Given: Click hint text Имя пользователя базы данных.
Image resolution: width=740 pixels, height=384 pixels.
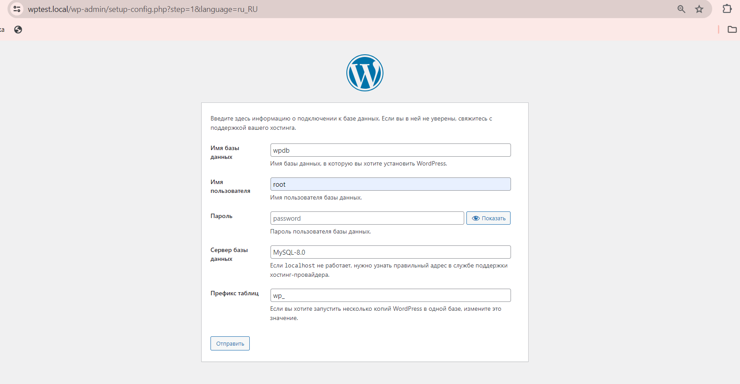Looking at the screenshot, I should (x=316, y=197).
